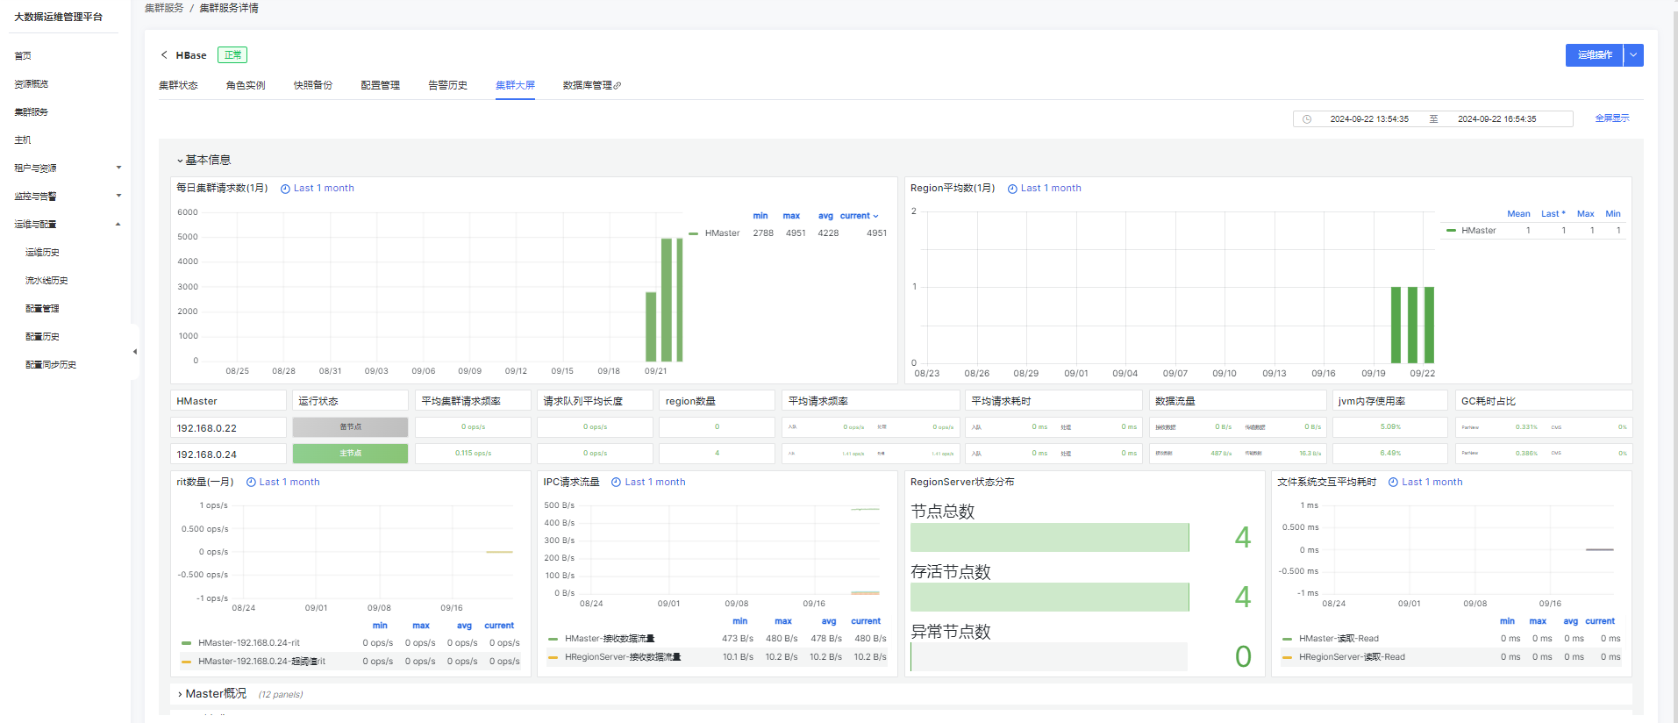Select the 集群大屏 tab

tap(515, 85)
